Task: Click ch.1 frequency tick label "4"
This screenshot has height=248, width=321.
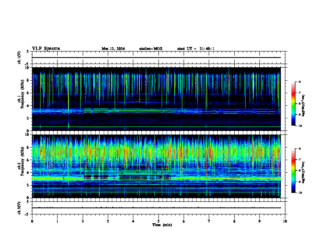Action: 28,106
